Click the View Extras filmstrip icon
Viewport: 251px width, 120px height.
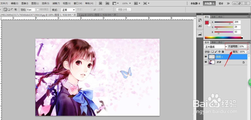(114, 3)
